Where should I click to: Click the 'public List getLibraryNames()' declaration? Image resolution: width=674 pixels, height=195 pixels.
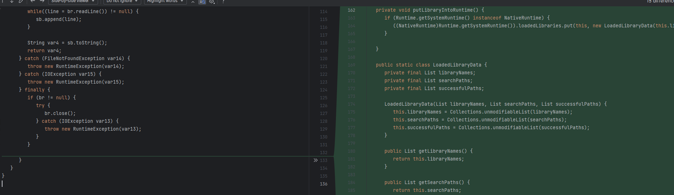(x=428, y=151)
